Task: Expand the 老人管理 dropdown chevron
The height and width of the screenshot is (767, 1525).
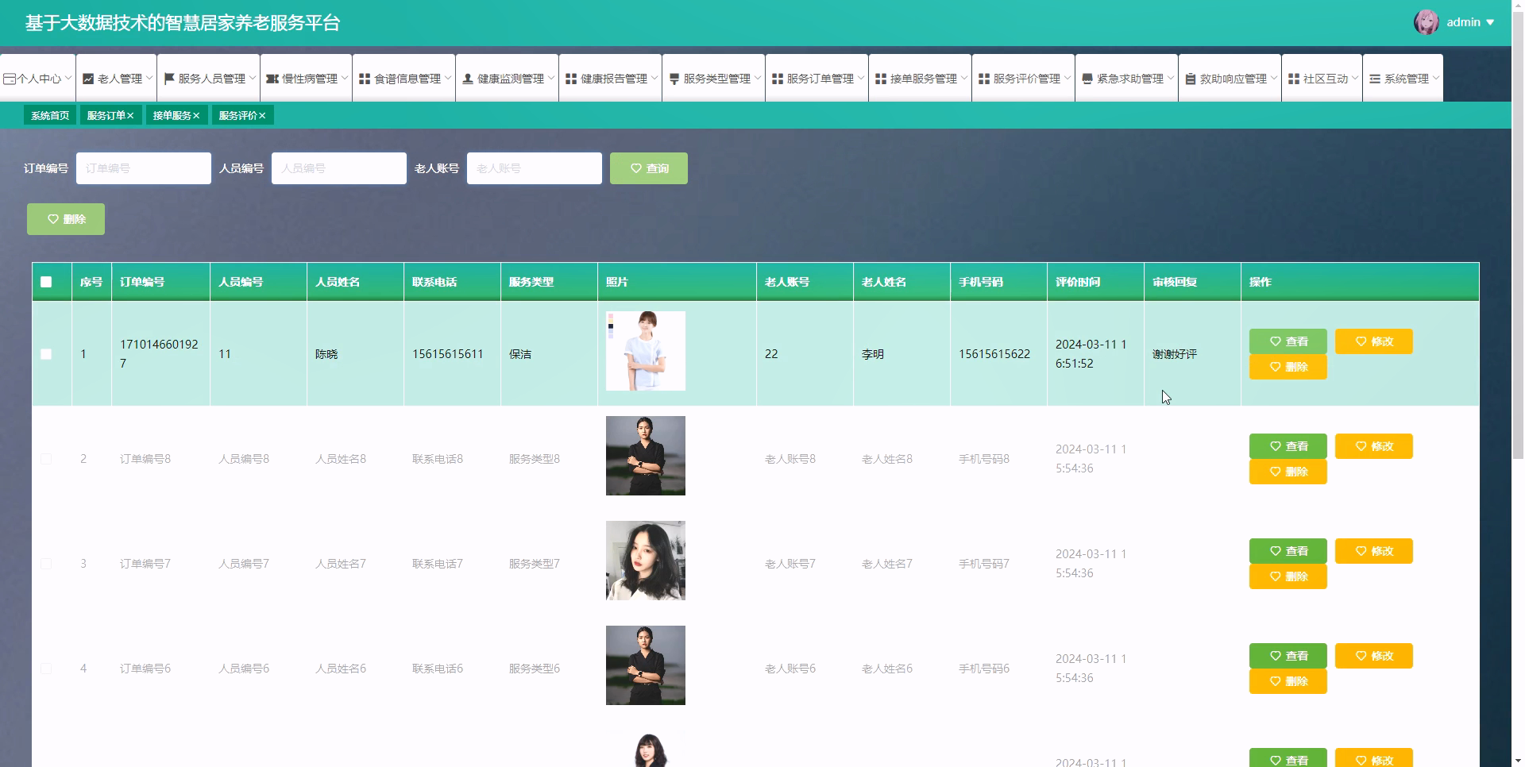Action: click(149, 78)
